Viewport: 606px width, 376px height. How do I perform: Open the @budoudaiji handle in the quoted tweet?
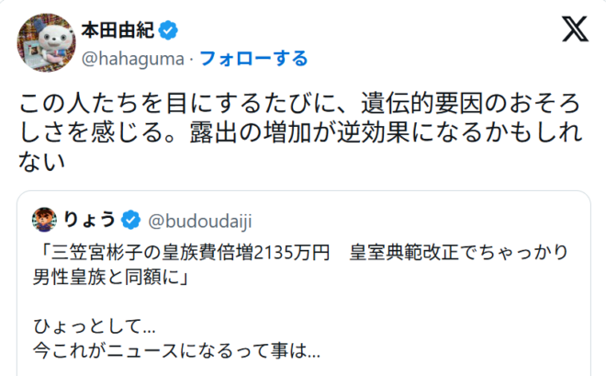pos(200,221)
